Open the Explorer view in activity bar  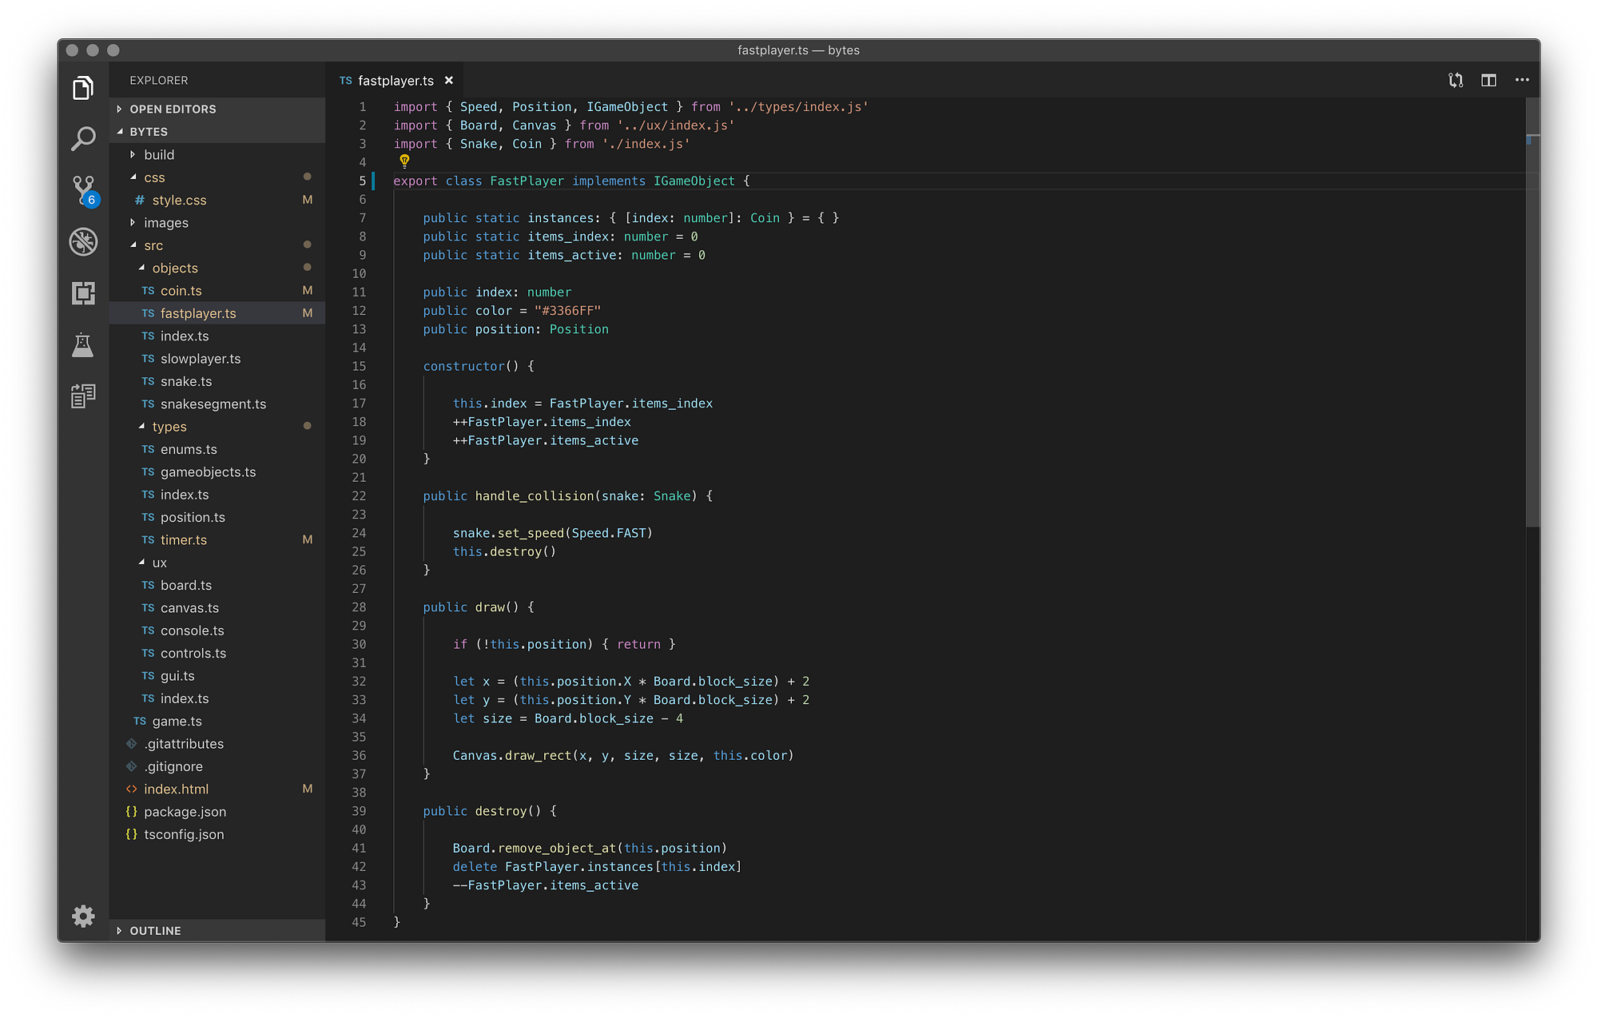pos(83,88)
